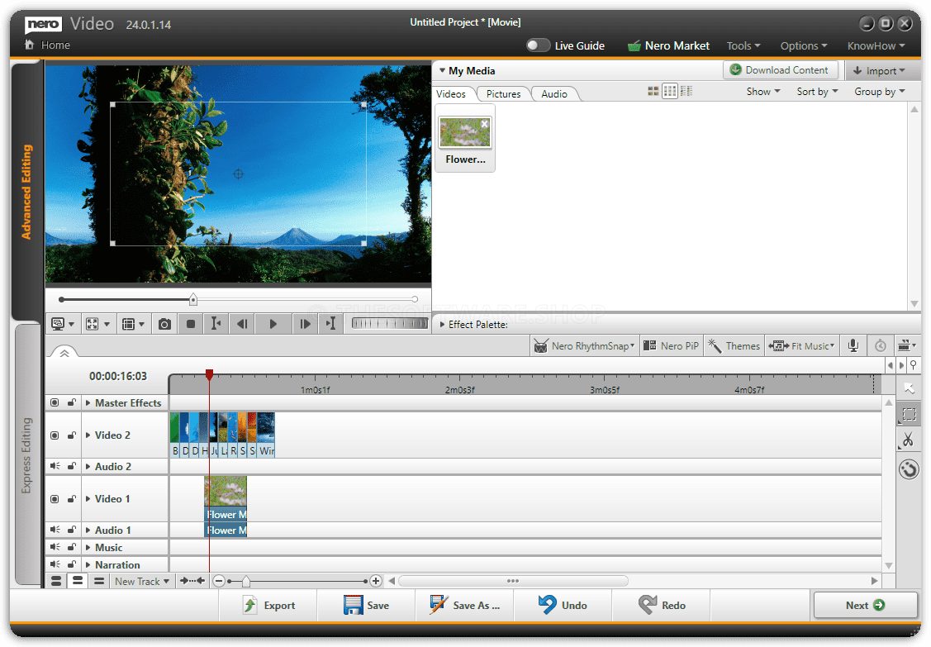Toggle visibility of Video 2 track

point(55,435)
